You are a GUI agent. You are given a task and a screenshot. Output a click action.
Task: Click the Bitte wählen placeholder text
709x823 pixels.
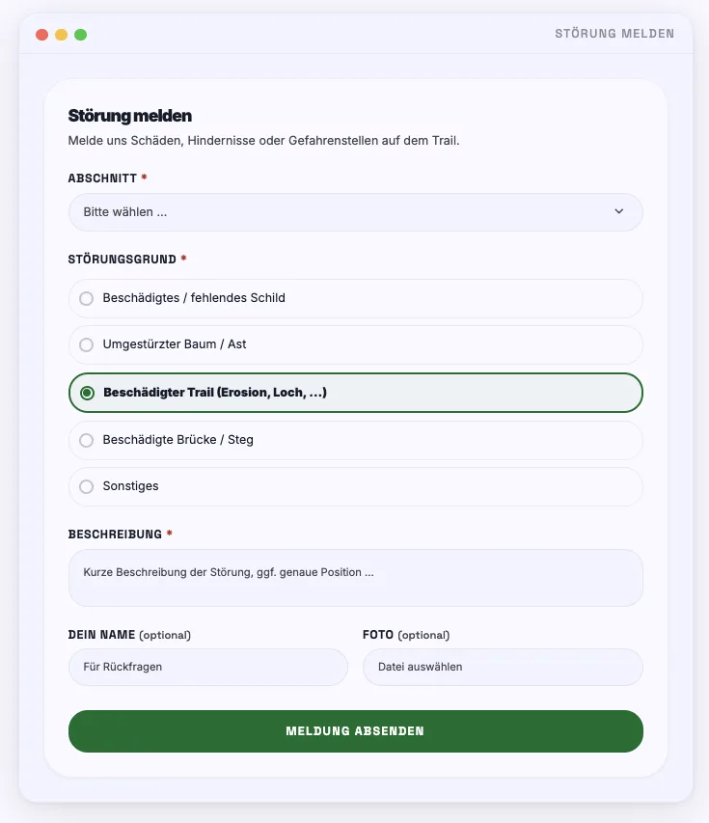point(124,212)
